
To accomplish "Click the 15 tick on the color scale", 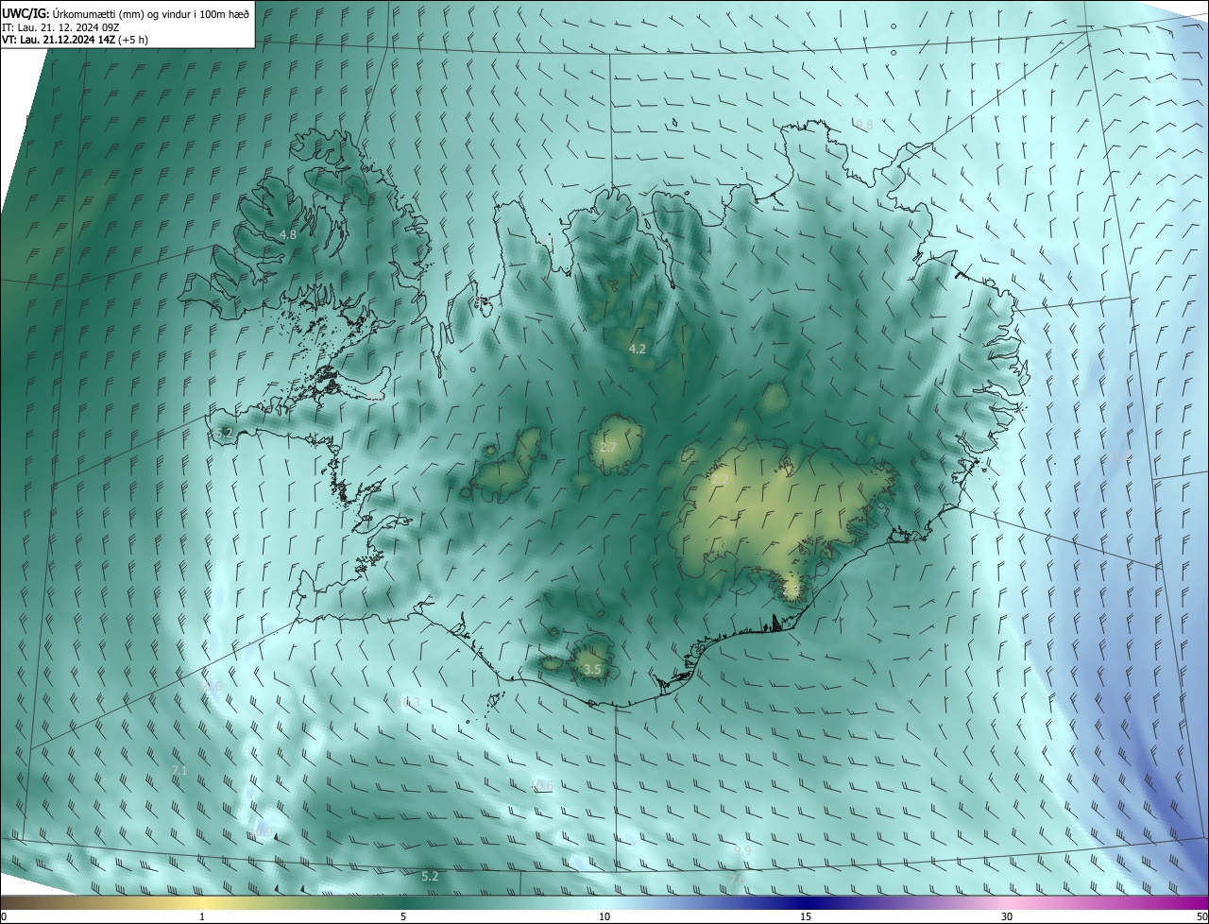I will tap(806, 916).
